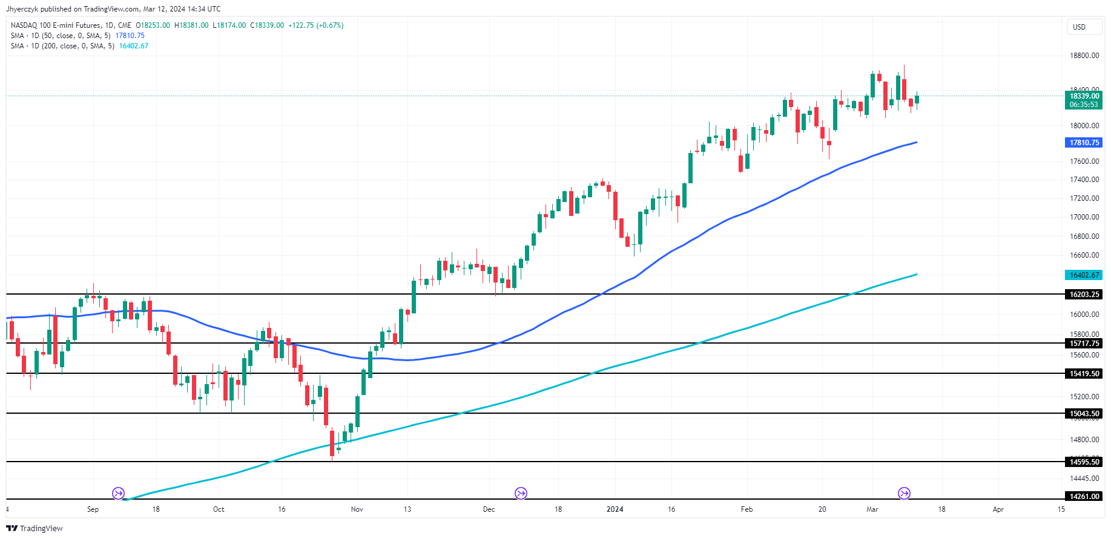Click the Dec date axis label
The image size is (1111, 539).
pos(489,509)
